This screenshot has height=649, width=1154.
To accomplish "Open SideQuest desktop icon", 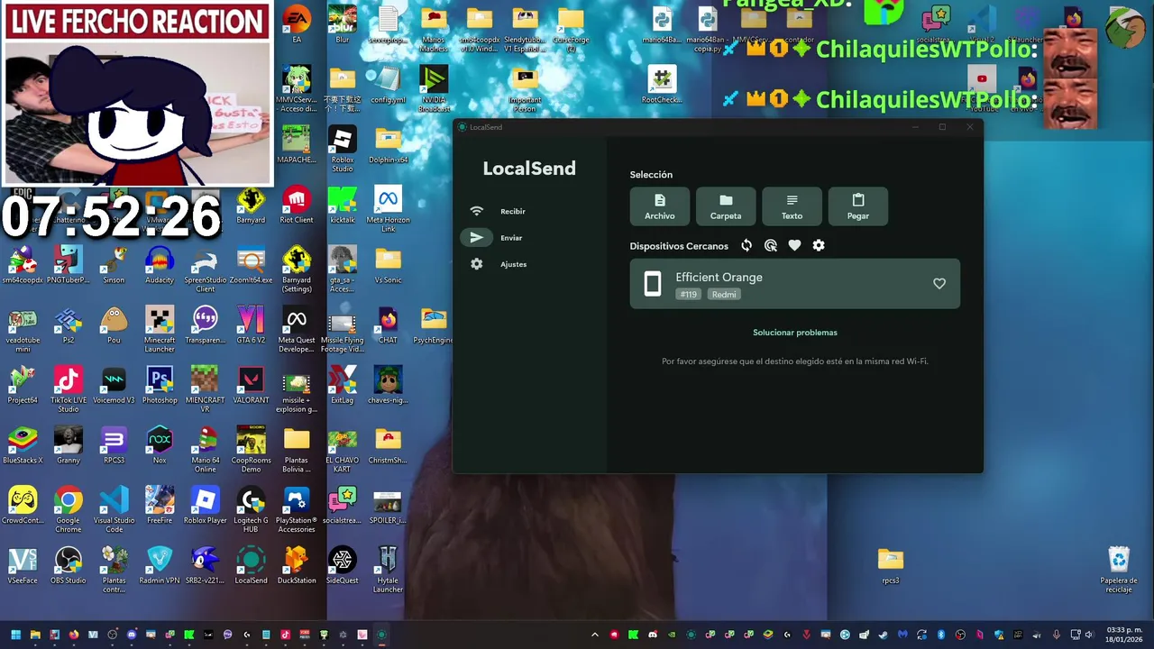I will (343, 566).
